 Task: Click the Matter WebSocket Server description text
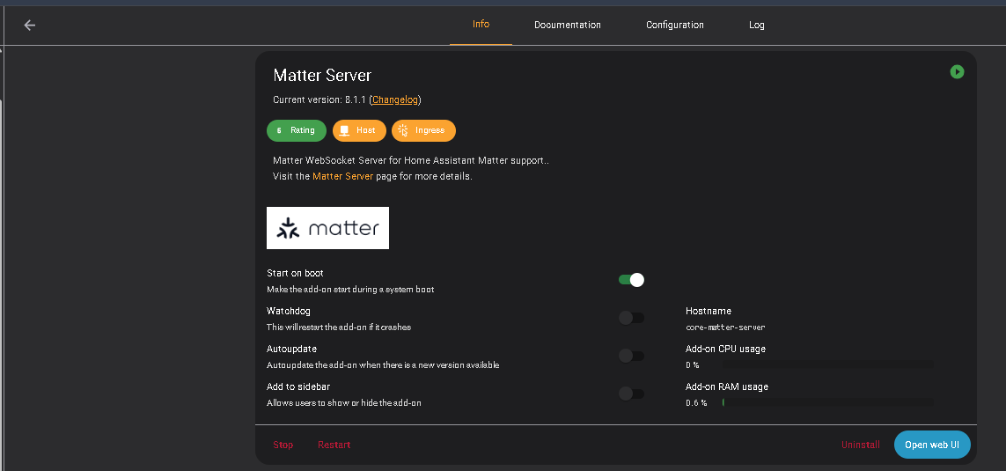coord(411,160)
